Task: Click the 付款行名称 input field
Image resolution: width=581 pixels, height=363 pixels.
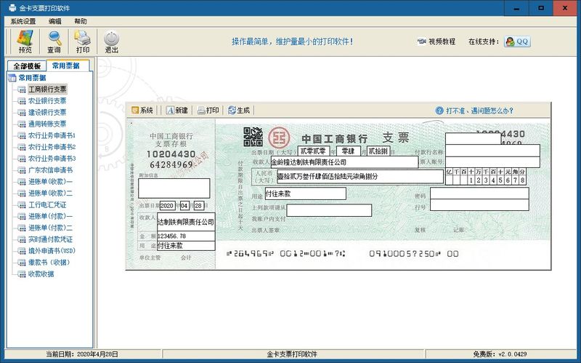Action: pos(492,151)
